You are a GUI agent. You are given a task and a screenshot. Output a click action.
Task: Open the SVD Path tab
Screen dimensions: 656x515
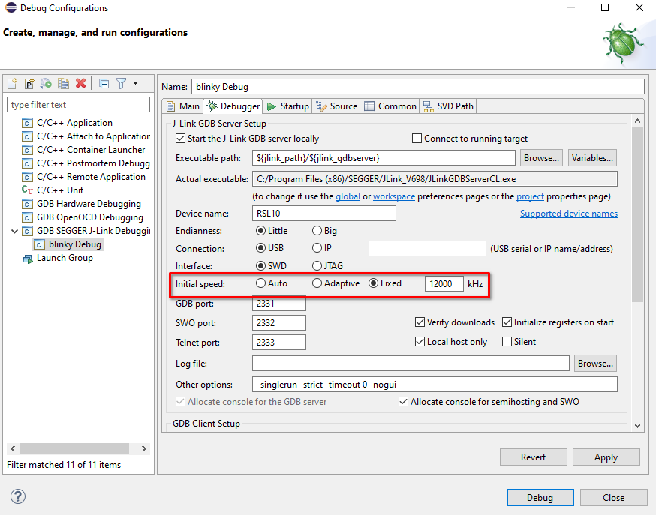(448, 106)
